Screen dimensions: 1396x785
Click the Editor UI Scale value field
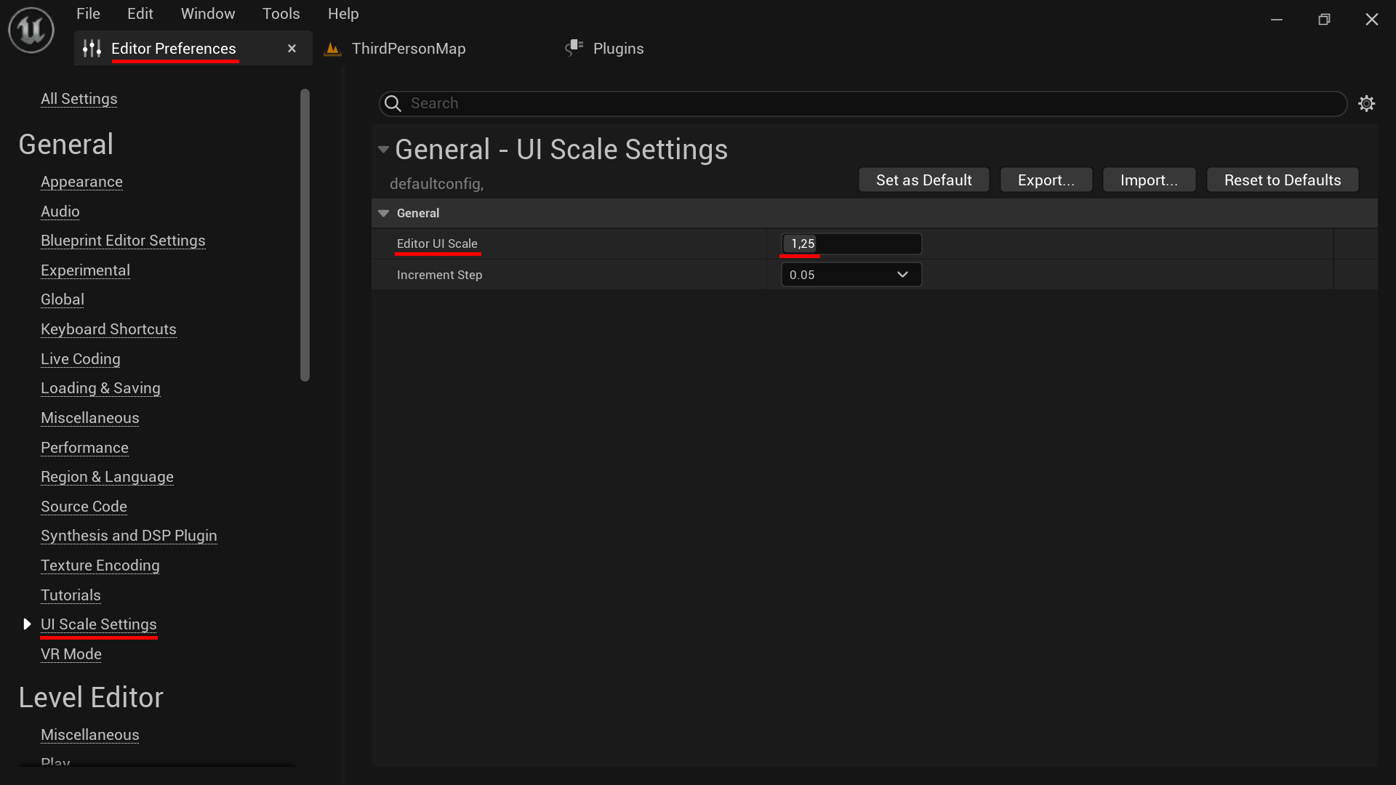coord(851,243)
